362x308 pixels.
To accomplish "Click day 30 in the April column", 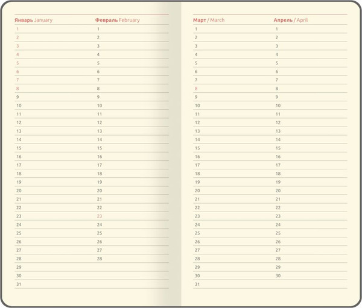I will coord(278,275).
